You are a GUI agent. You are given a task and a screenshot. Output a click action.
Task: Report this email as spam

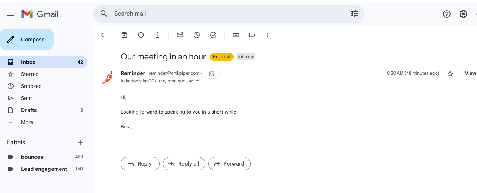[x=141, y=35]
